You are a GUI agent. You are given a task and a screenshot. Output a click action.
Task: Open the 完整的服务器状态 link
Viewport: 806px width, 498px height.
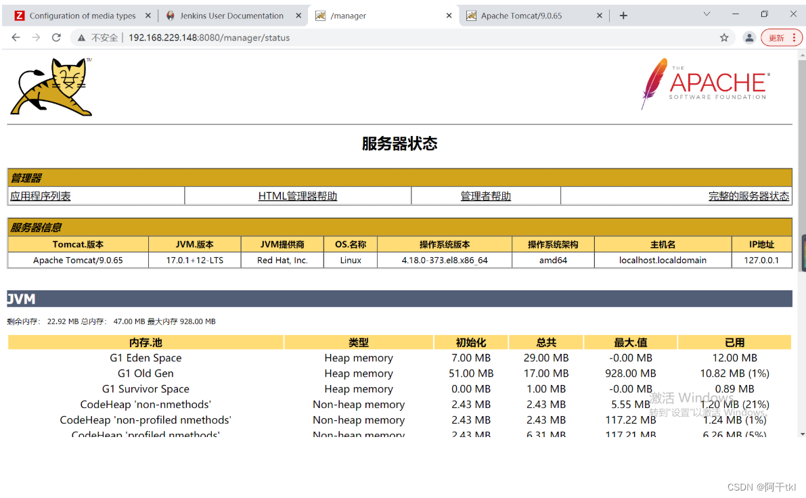749,196
